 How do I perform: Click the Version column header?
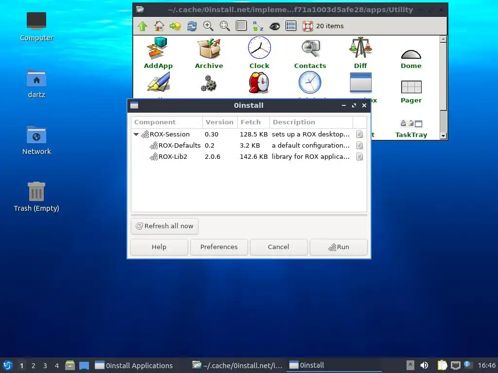(220, 122)
